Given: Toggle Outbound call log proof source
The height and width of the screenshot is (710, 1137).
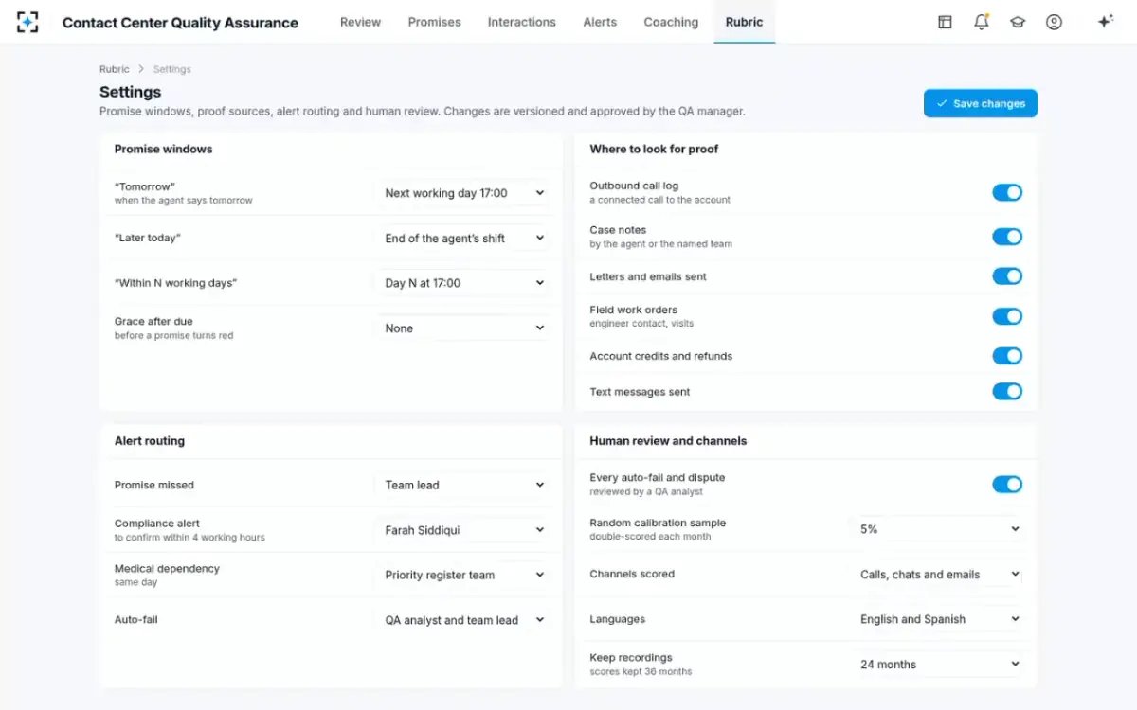Looking at the screenshot, I should click(x=1007, y=192).
